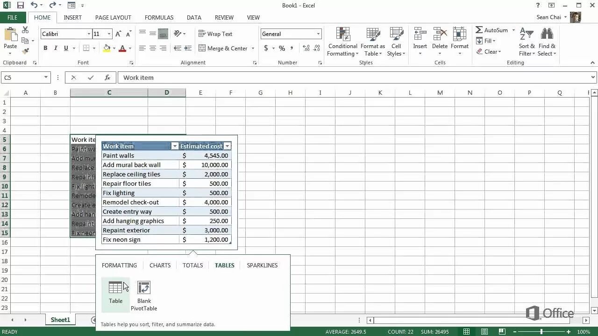This screenshot has height=336, width=598.
Task: Apply accounting dollar number format
Action: 266,48
